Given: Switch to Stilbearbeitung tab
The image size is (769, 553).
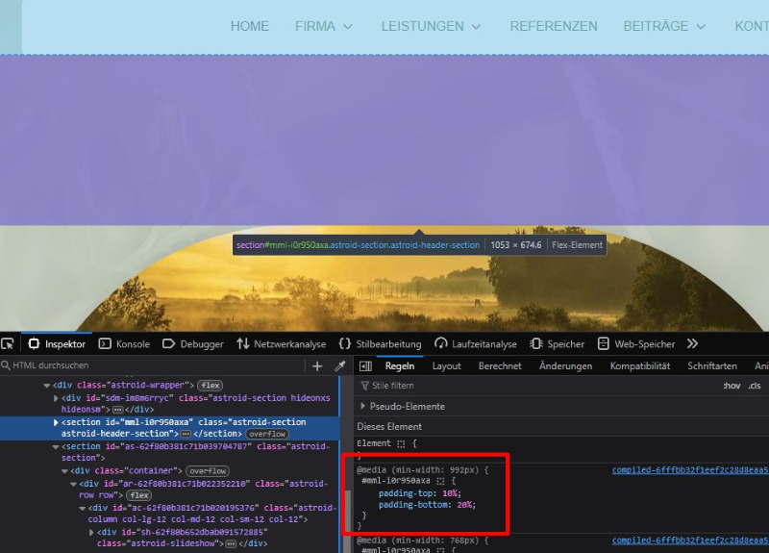Looking at the screenshot, I should 380,344.
